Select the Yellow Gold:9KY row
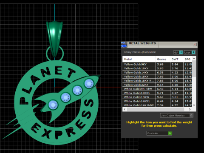This screenshot has height=153, width=204. [x=157, y=64]
